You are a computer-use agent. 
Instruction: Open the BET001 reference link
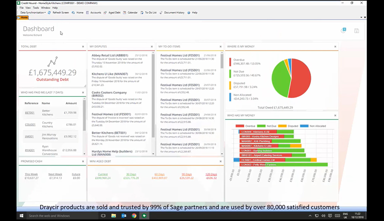point(29,113)
